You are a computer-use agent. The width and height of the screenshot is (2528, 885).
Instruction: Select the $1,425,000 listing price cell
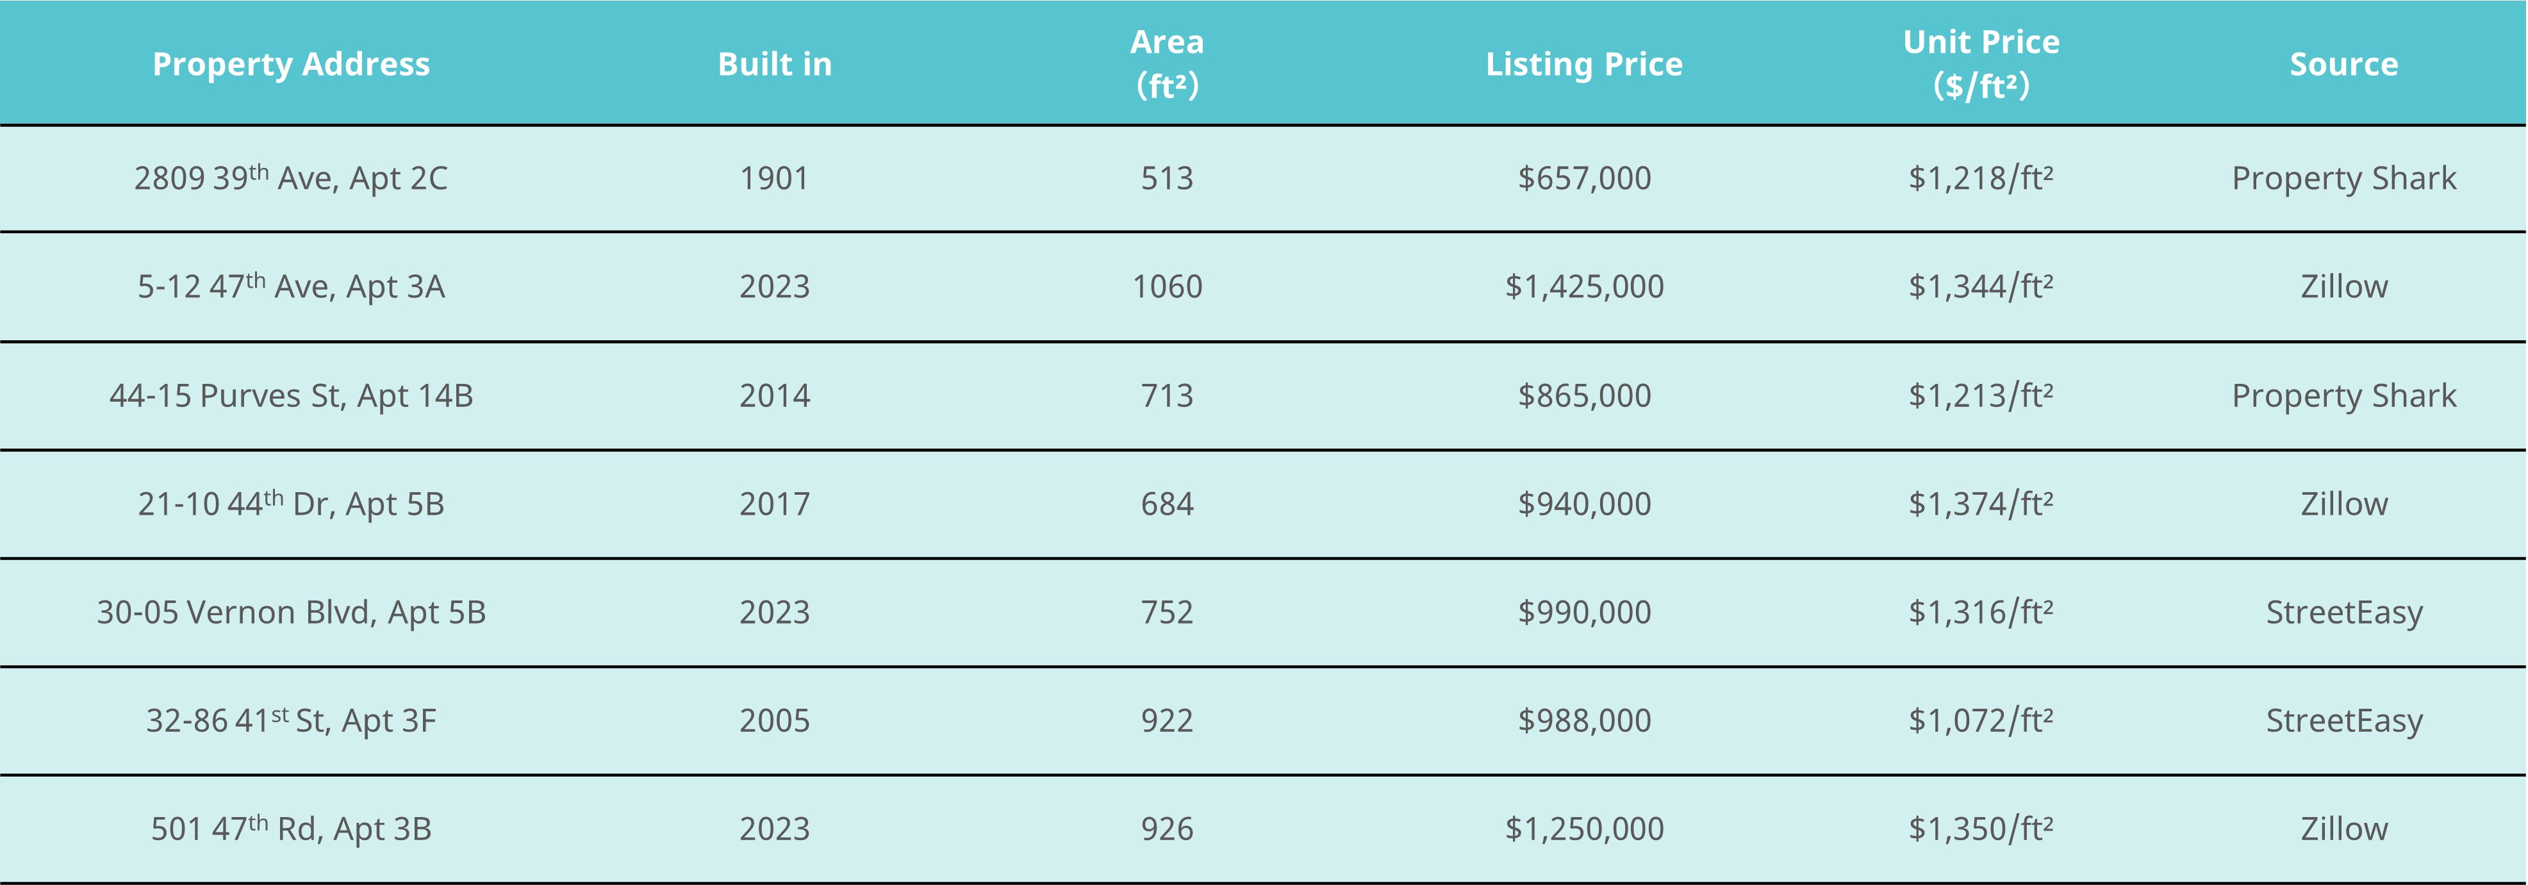pos(1584,286)
